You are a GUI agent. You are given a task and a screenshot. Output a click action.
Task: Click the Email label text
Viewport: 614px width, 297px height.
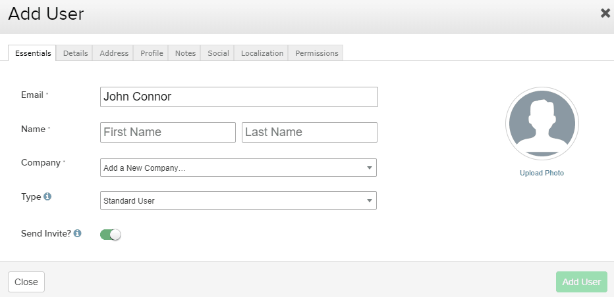(x=32, y=95)
